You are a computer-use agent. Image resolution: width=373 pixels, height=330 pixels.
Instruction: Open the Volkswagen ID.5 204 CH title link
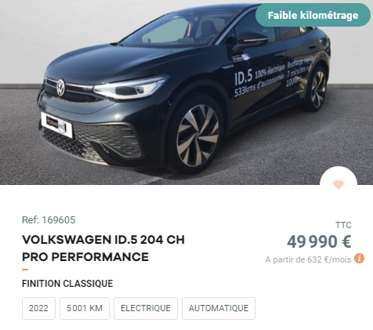103,240
